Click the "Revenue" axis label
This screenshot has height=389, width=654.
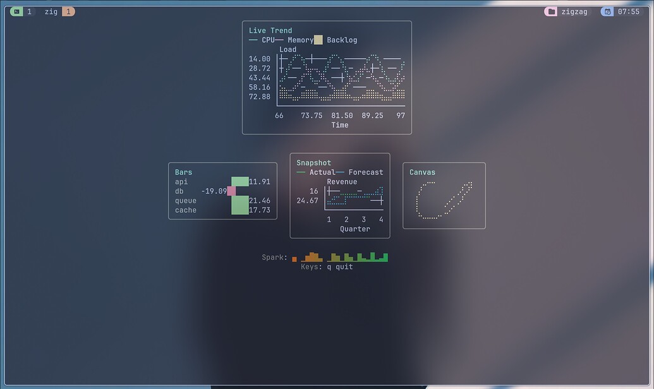342,182
